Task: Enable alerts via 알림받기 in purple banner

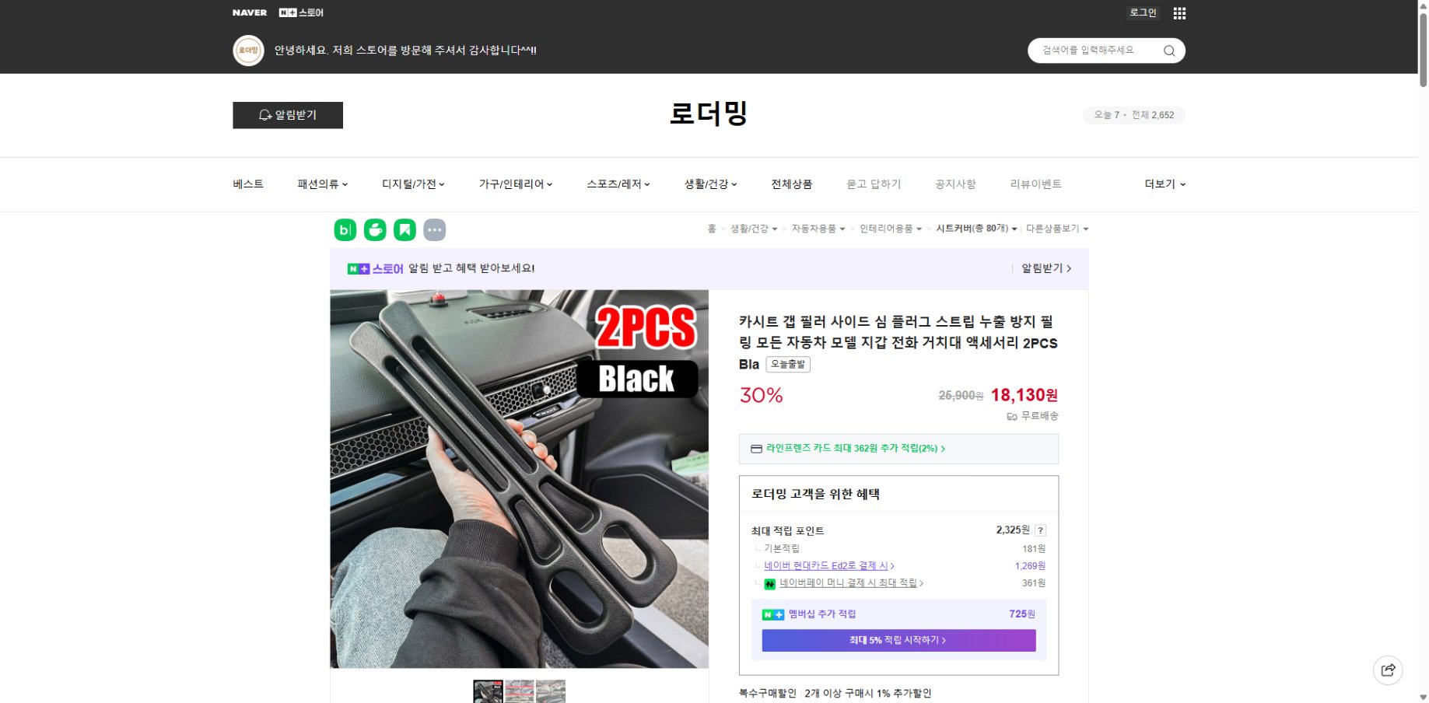Action: (1042, 268)
